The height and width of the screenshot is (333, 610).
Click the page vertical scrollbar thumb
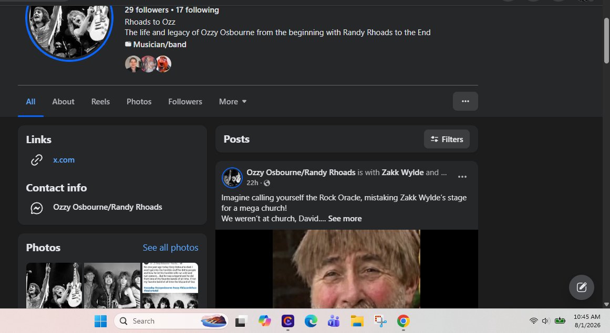click(606, 41)
